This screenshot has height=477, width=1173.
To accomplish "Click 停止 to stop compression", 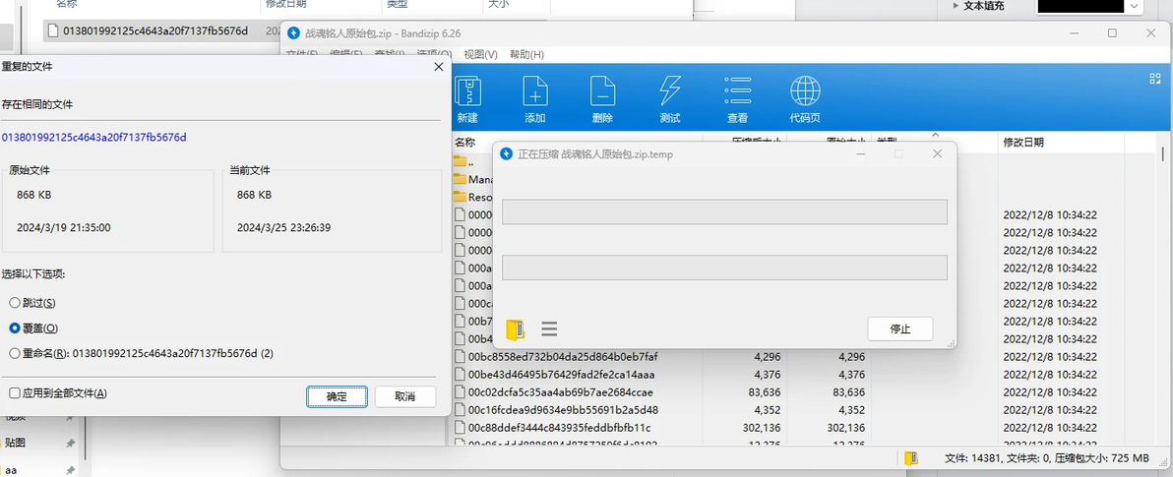I will click(900, 328).
